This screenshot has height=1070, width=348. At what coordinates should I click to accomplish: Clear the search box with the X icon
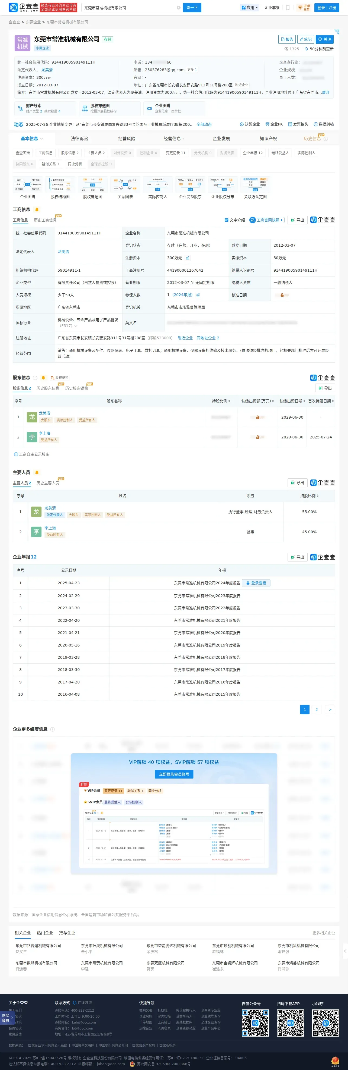pyautogui.click(x=179, y=8)
